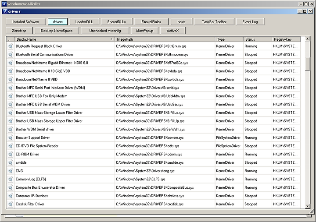Click the ZoneMap button
This screenshot has height=222, width=316.
pos(19,31)
